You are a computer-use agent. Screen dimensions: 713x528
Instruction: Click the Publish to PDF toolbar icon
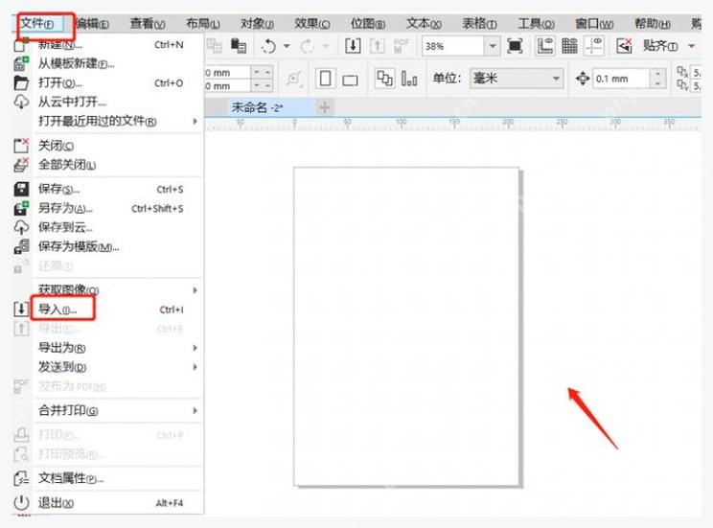coord(401,45)
